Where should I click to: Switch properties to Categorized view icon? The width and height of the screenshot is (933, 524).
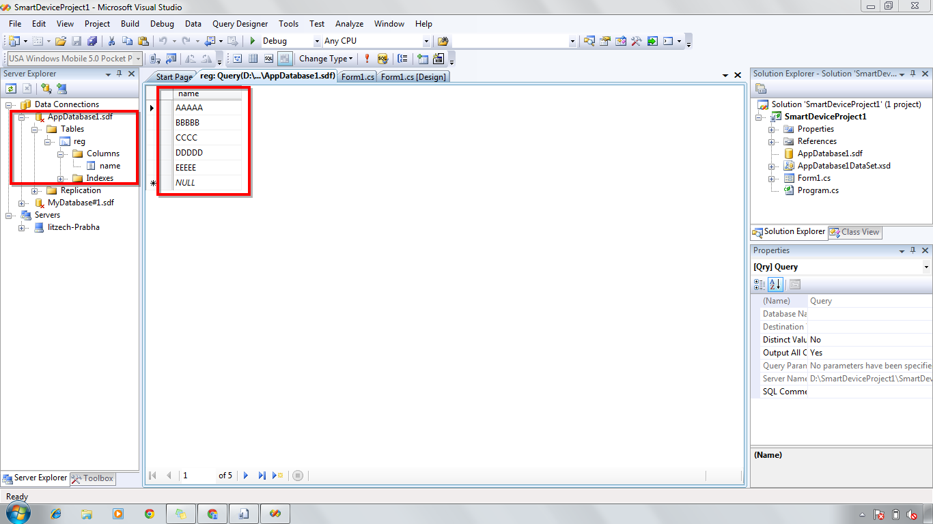[760, 285]
